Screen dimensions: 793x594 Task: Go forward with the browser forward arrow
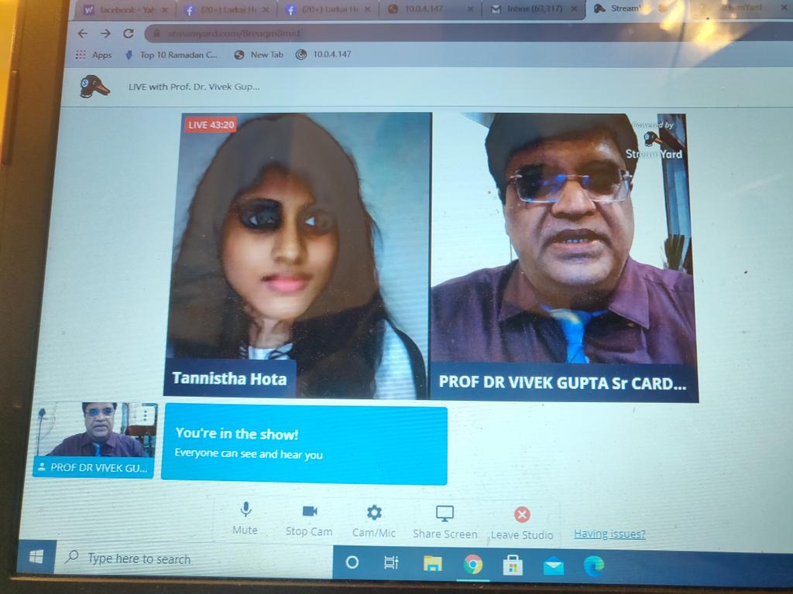tap(105, 33)
